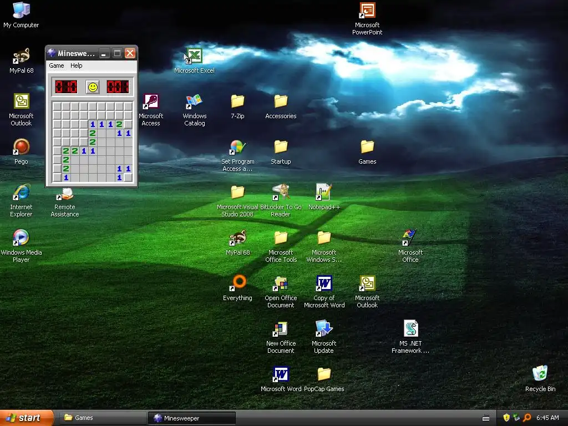Select the PopCap Games folder icon

pos(324,379)
